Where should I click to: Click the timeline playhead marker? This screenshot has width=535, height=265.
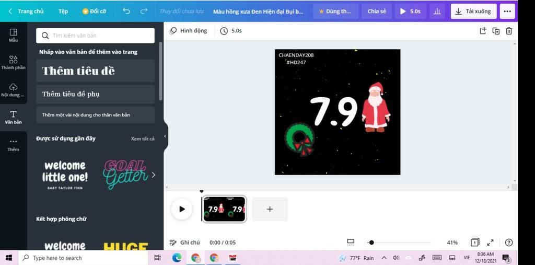click(x=201, y=192)
